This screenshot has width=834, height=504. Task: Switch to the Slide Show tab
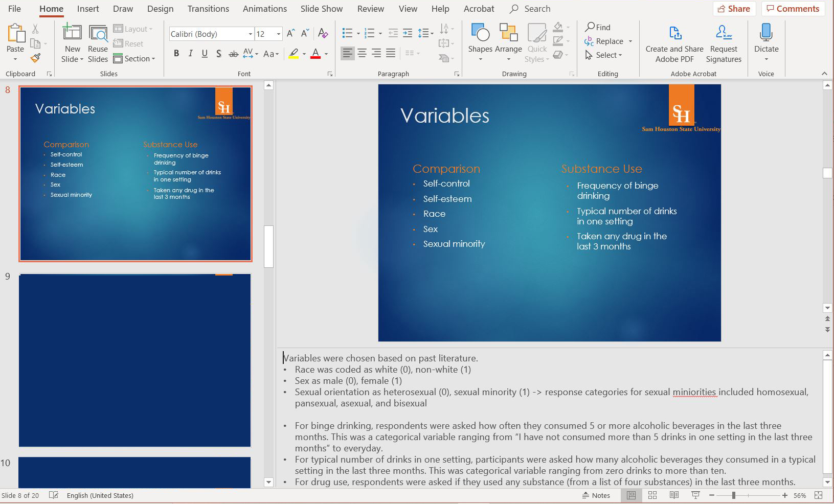321,9
